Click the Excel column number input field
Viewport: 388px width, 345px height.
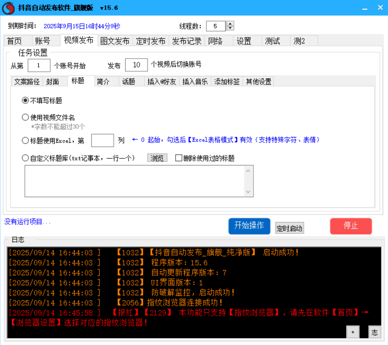click(x=102, y=141)
